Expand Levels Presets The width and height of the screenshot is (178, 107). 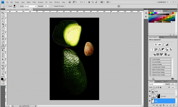[151, 59]
